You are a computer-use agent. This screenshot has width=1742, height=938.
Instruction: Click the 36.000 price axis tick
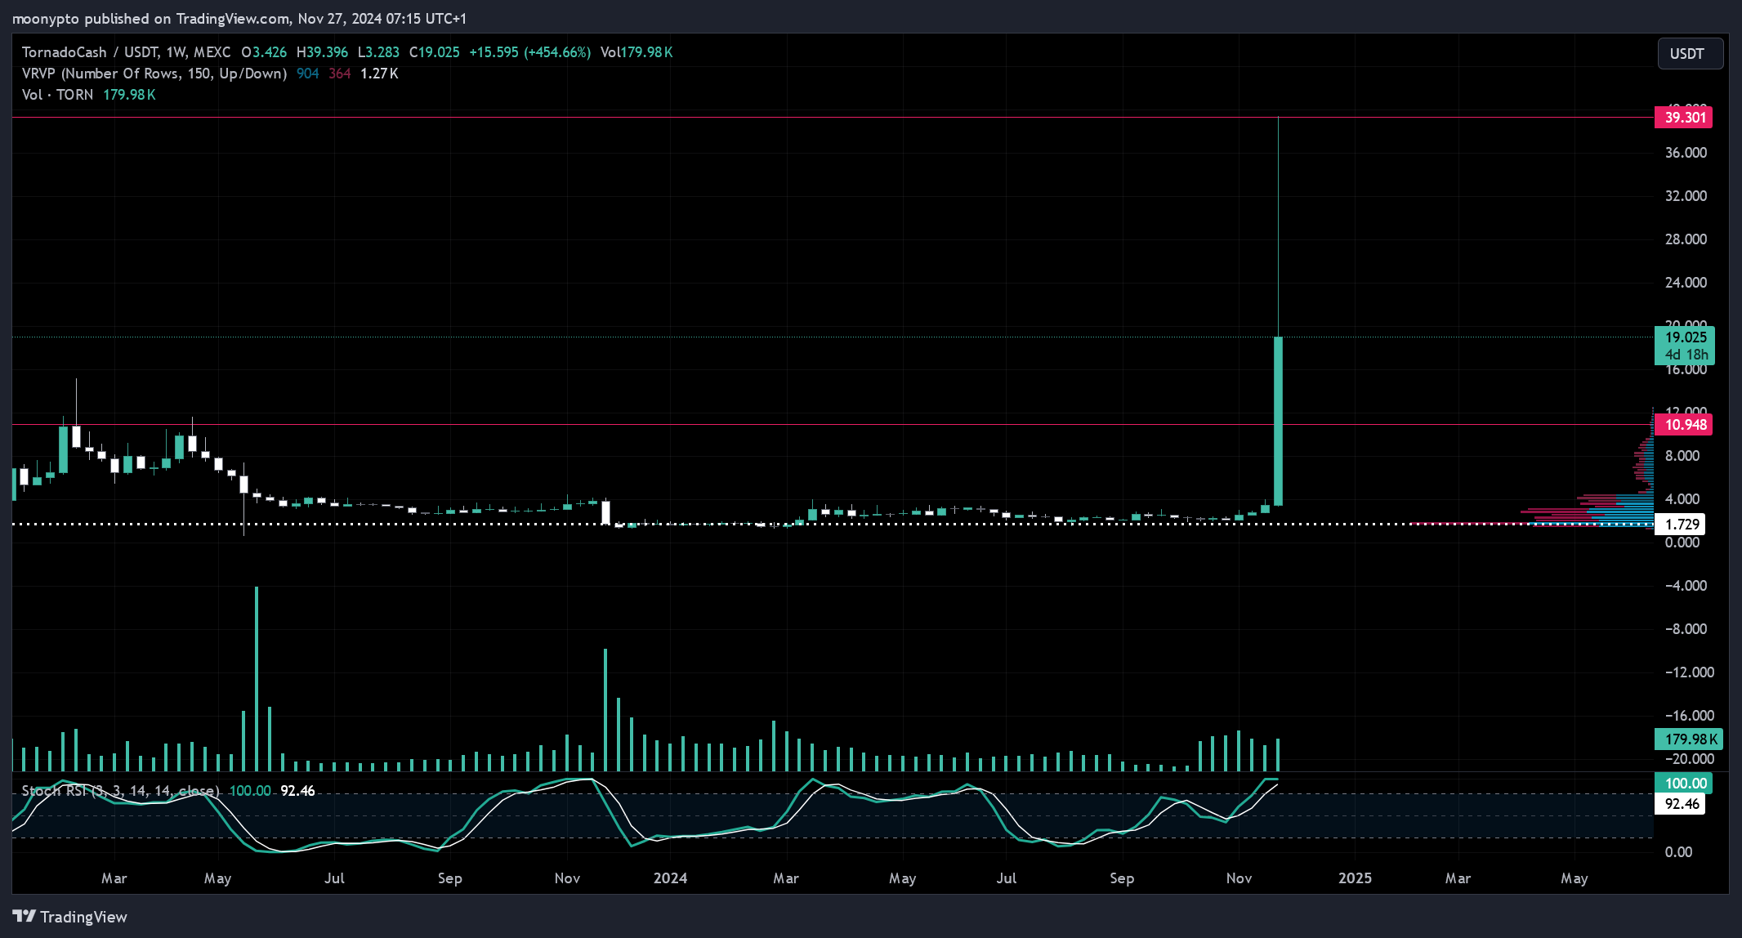coord(1686,153)
